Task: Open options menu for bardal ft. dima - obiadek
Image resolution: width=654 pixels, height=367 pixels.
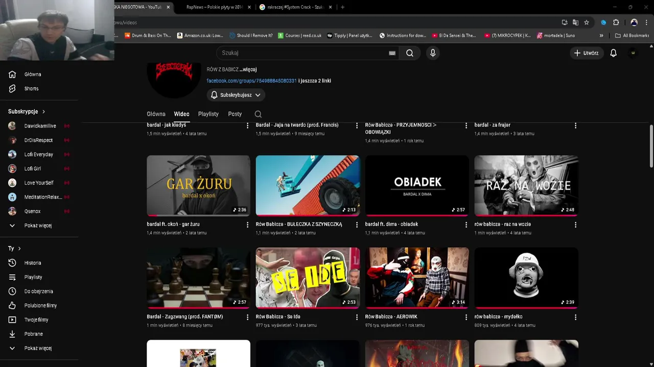Action: 466,225
